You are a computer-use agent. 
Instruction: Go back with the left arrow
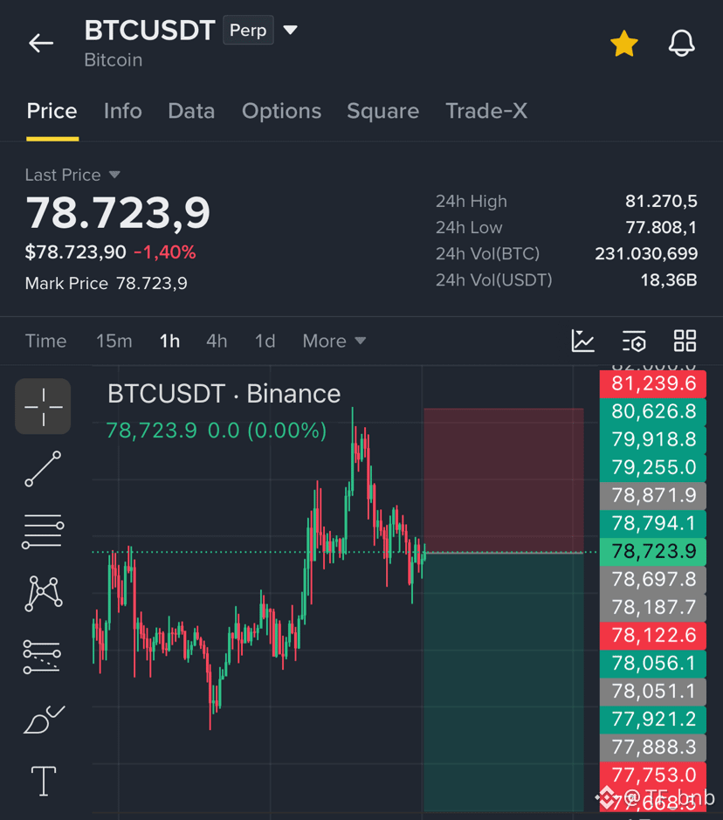tap(41, 43)
